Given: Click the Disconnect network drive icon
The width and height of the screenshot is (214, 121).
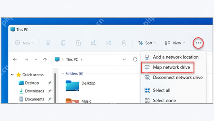Looking at the screenshot, I should point(147,78).
